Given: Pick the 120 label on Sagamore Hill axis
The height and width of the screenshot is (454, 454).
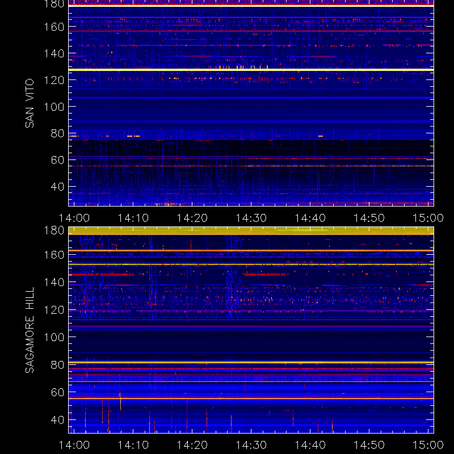Looking at the screenshot, I should pyautogui.click(x=54, y=310).
